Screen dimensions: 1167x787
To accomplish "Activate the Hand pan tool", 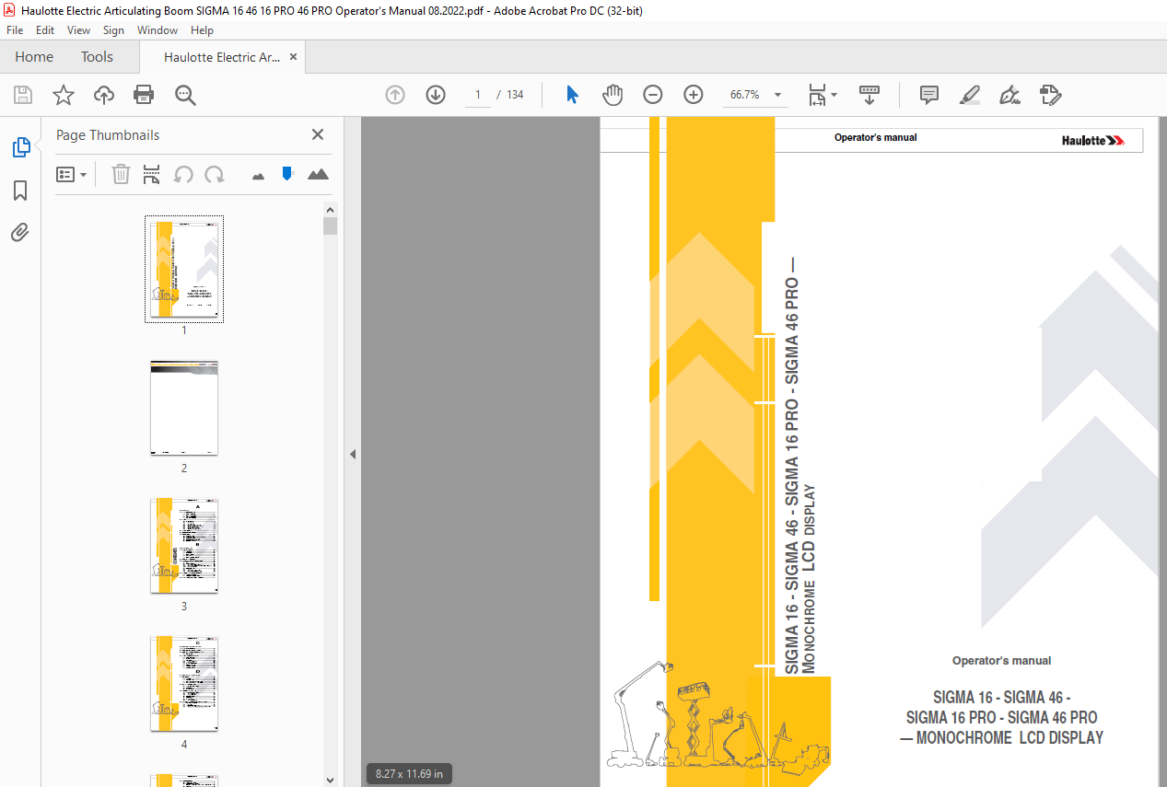I will 613,95.
